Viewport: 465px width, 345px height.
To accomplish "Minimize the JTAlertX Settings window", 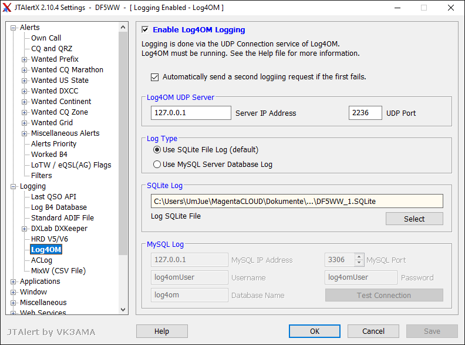I will point(397,8).
